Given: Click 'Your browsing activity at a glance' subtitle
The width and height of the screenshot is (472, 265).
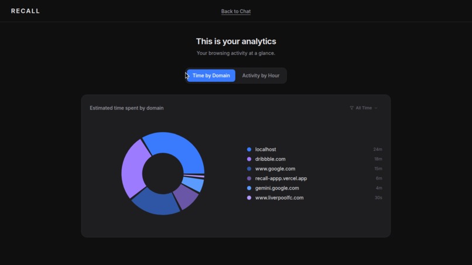Looking at the screenshot, I should point(235,53).
